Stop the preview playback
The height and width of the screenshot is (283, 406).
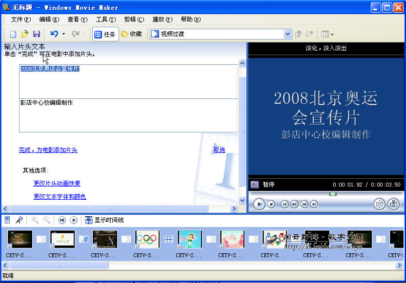pos(271,205)
